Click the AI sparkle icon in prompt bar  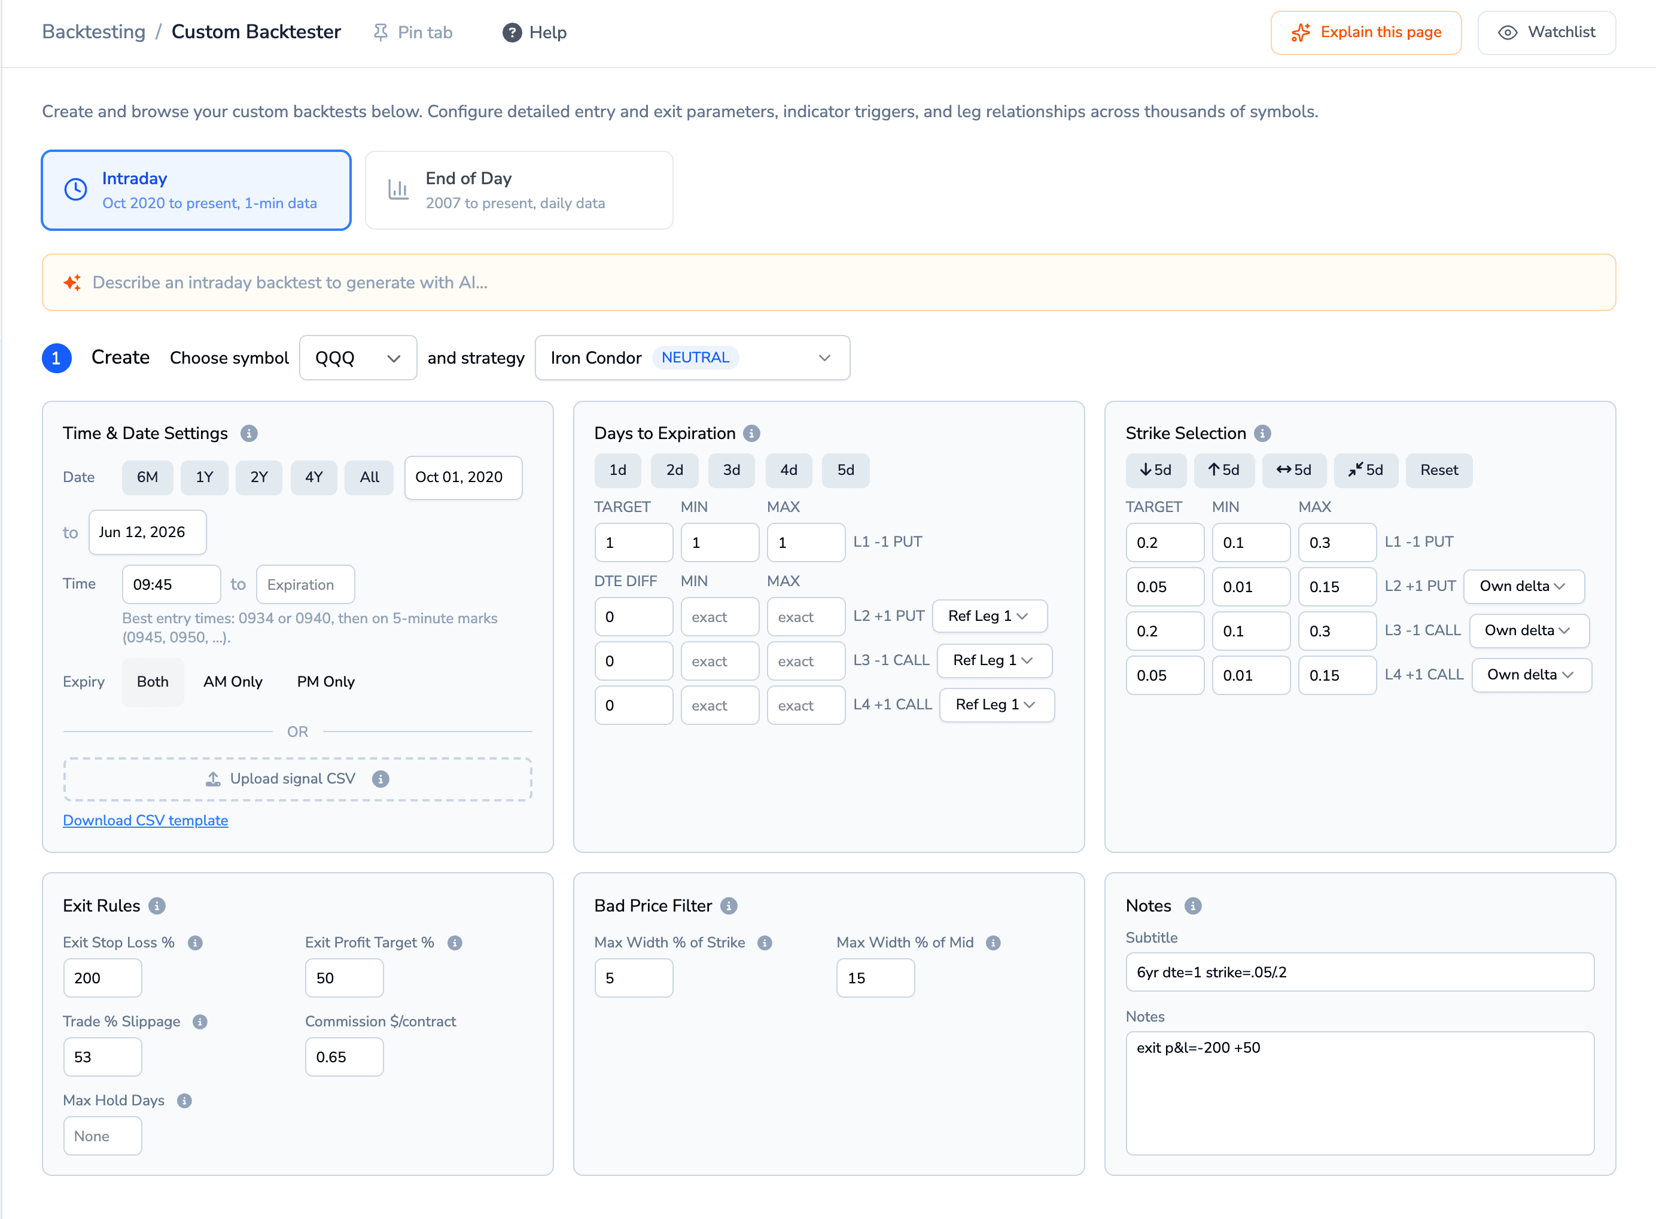click(72, 282)
